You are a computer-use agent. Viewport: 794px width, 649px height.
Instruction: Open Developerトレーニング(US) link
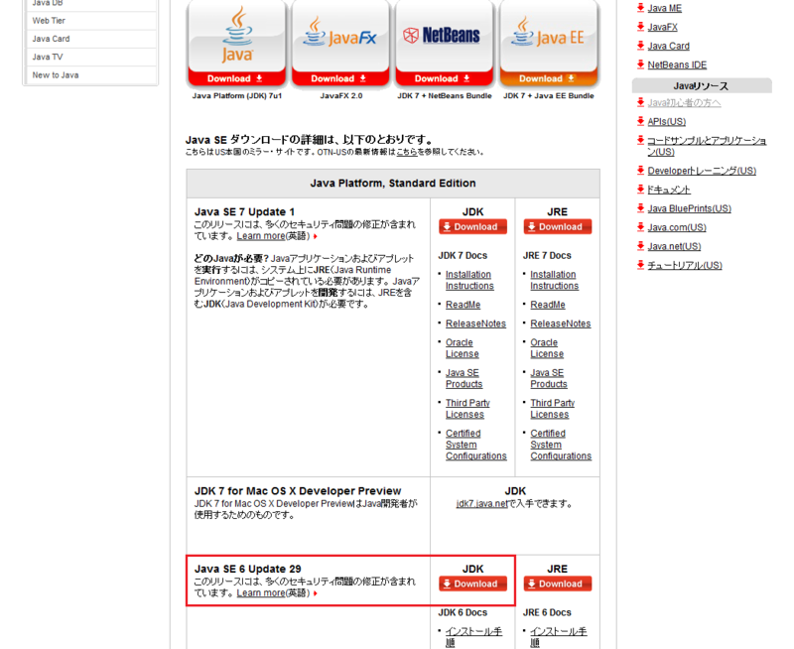[702, 171]
